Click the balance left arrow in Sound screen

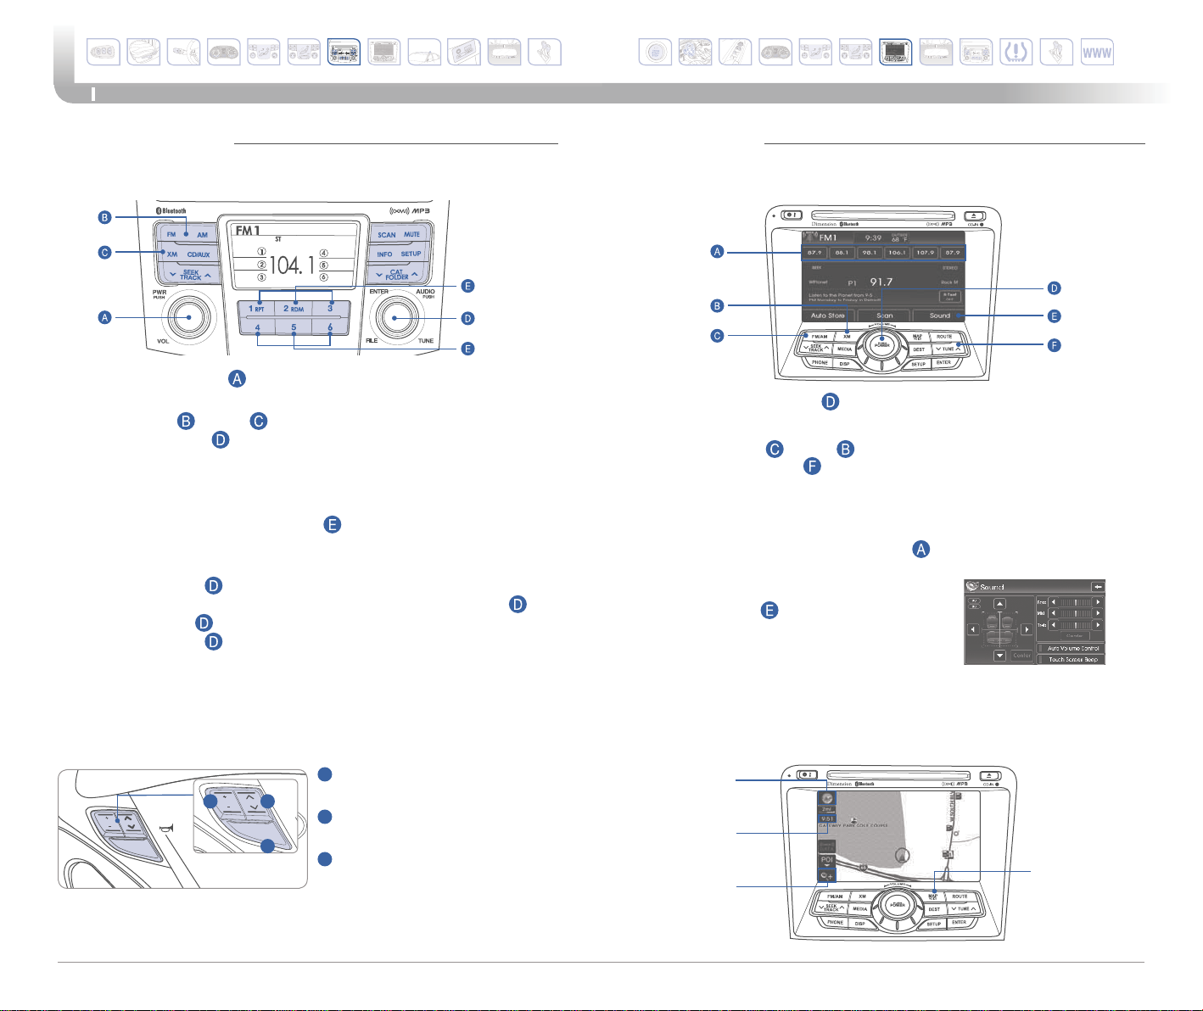[x=973, y=629]
